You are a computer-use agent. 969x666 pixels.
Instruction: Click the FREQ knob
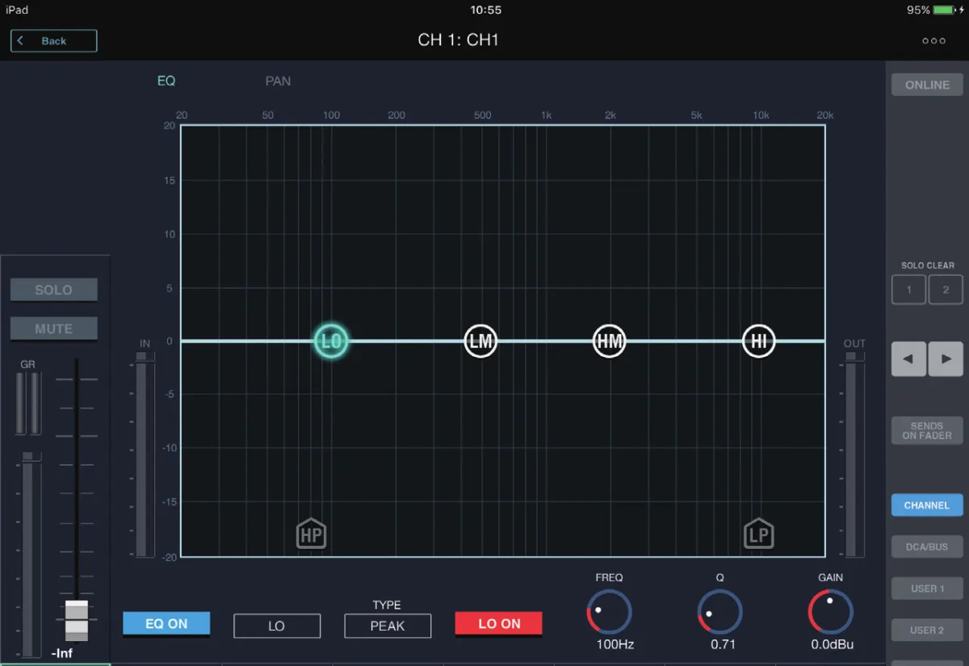click(609, 612)
